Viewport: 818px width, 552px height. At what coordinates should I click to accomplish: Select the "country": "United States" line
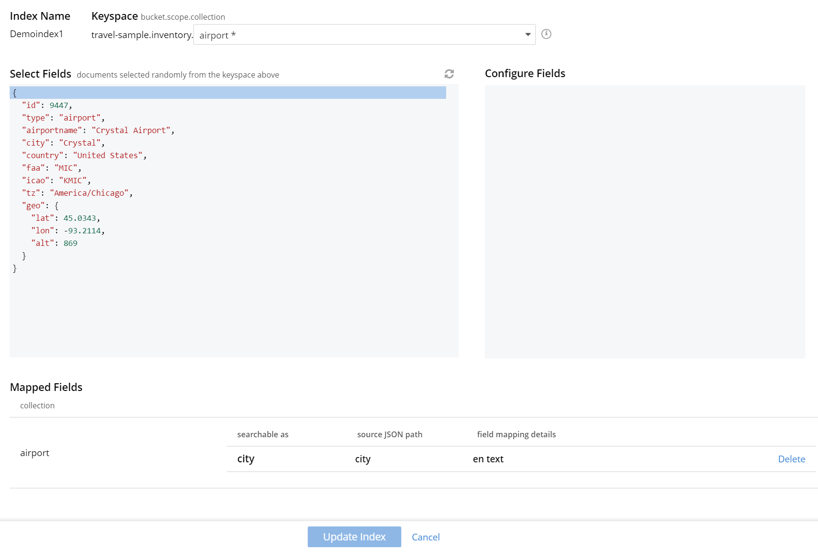84,155
